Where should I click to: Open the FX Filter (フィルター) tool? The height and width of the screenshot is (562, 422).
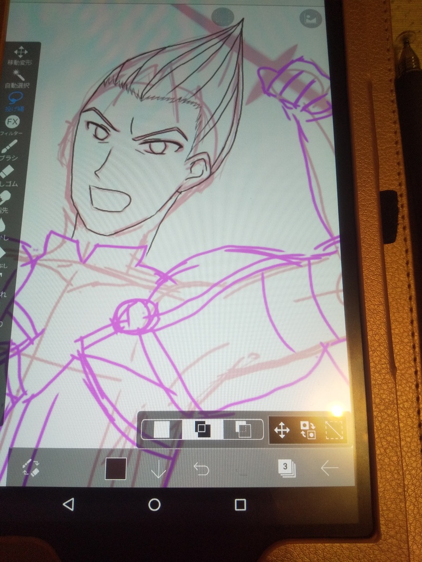click(12, 125)
